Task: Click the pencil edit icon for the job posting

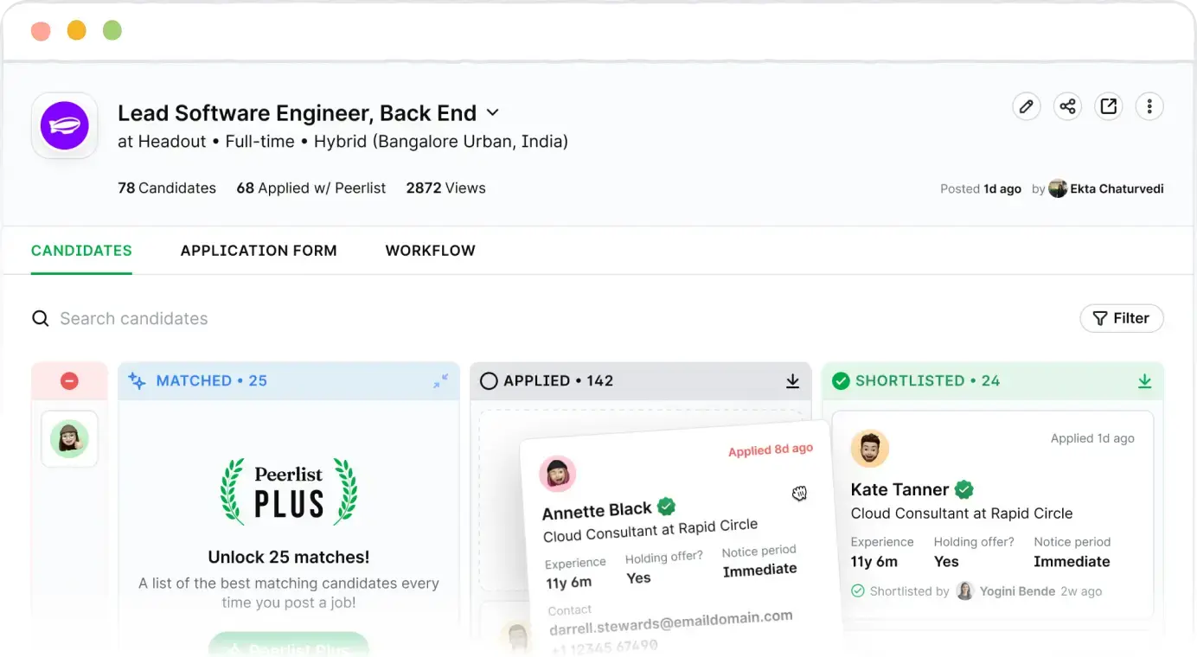Action: pos(1026,105)
